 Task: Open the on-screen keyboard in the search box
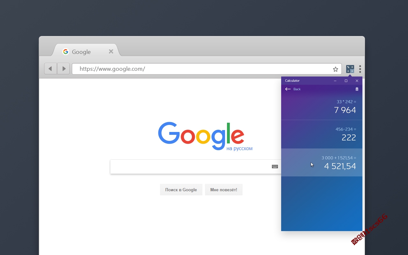click(275, 166)
